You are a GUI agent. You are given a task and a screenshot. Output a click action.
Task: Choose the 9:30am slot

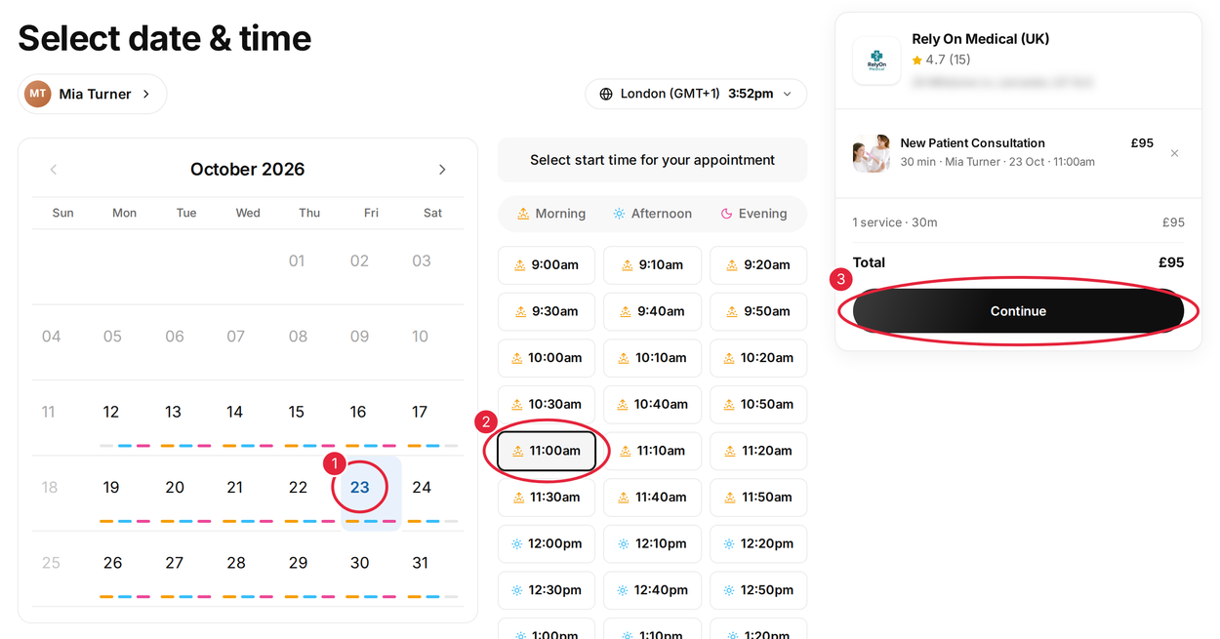click(547, 311)
